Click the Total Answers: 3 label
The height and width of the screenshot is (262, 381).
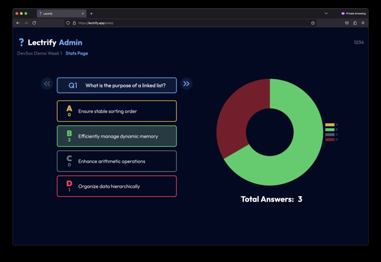point(271,199)
